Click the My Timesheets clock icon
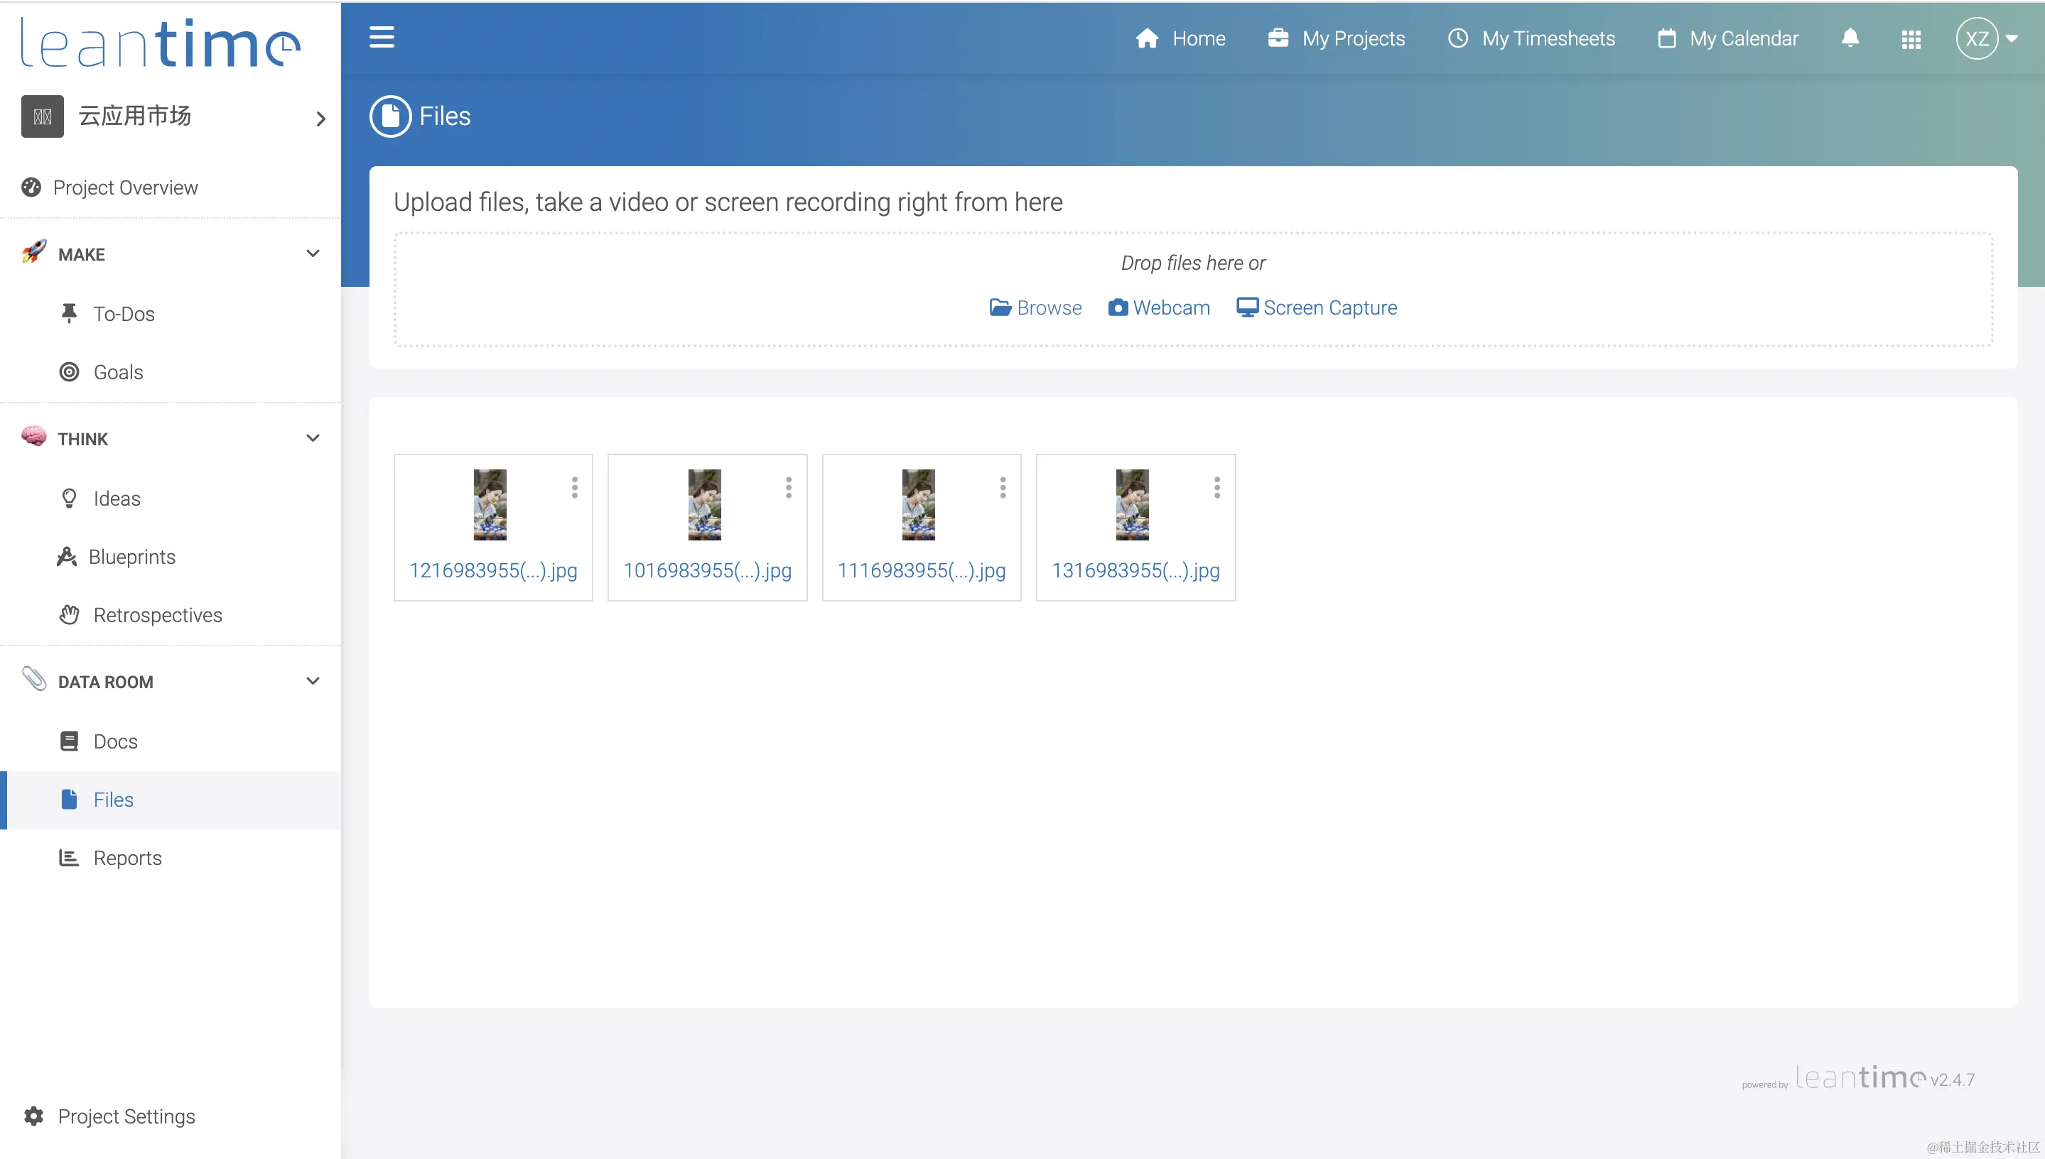This screenshot has width=2045, height=1159. point(1457,38)
